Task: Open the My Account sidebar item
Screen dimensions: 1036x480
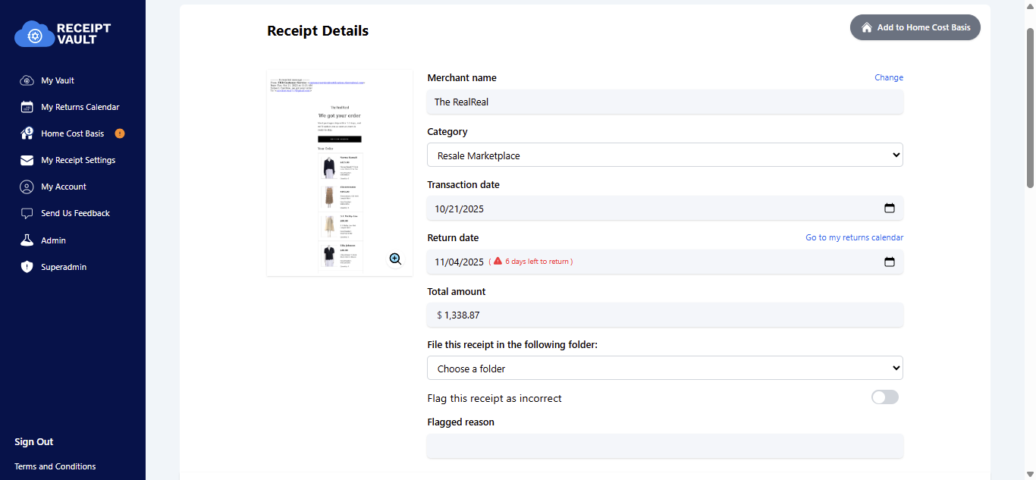Action: tap(64, 187)
